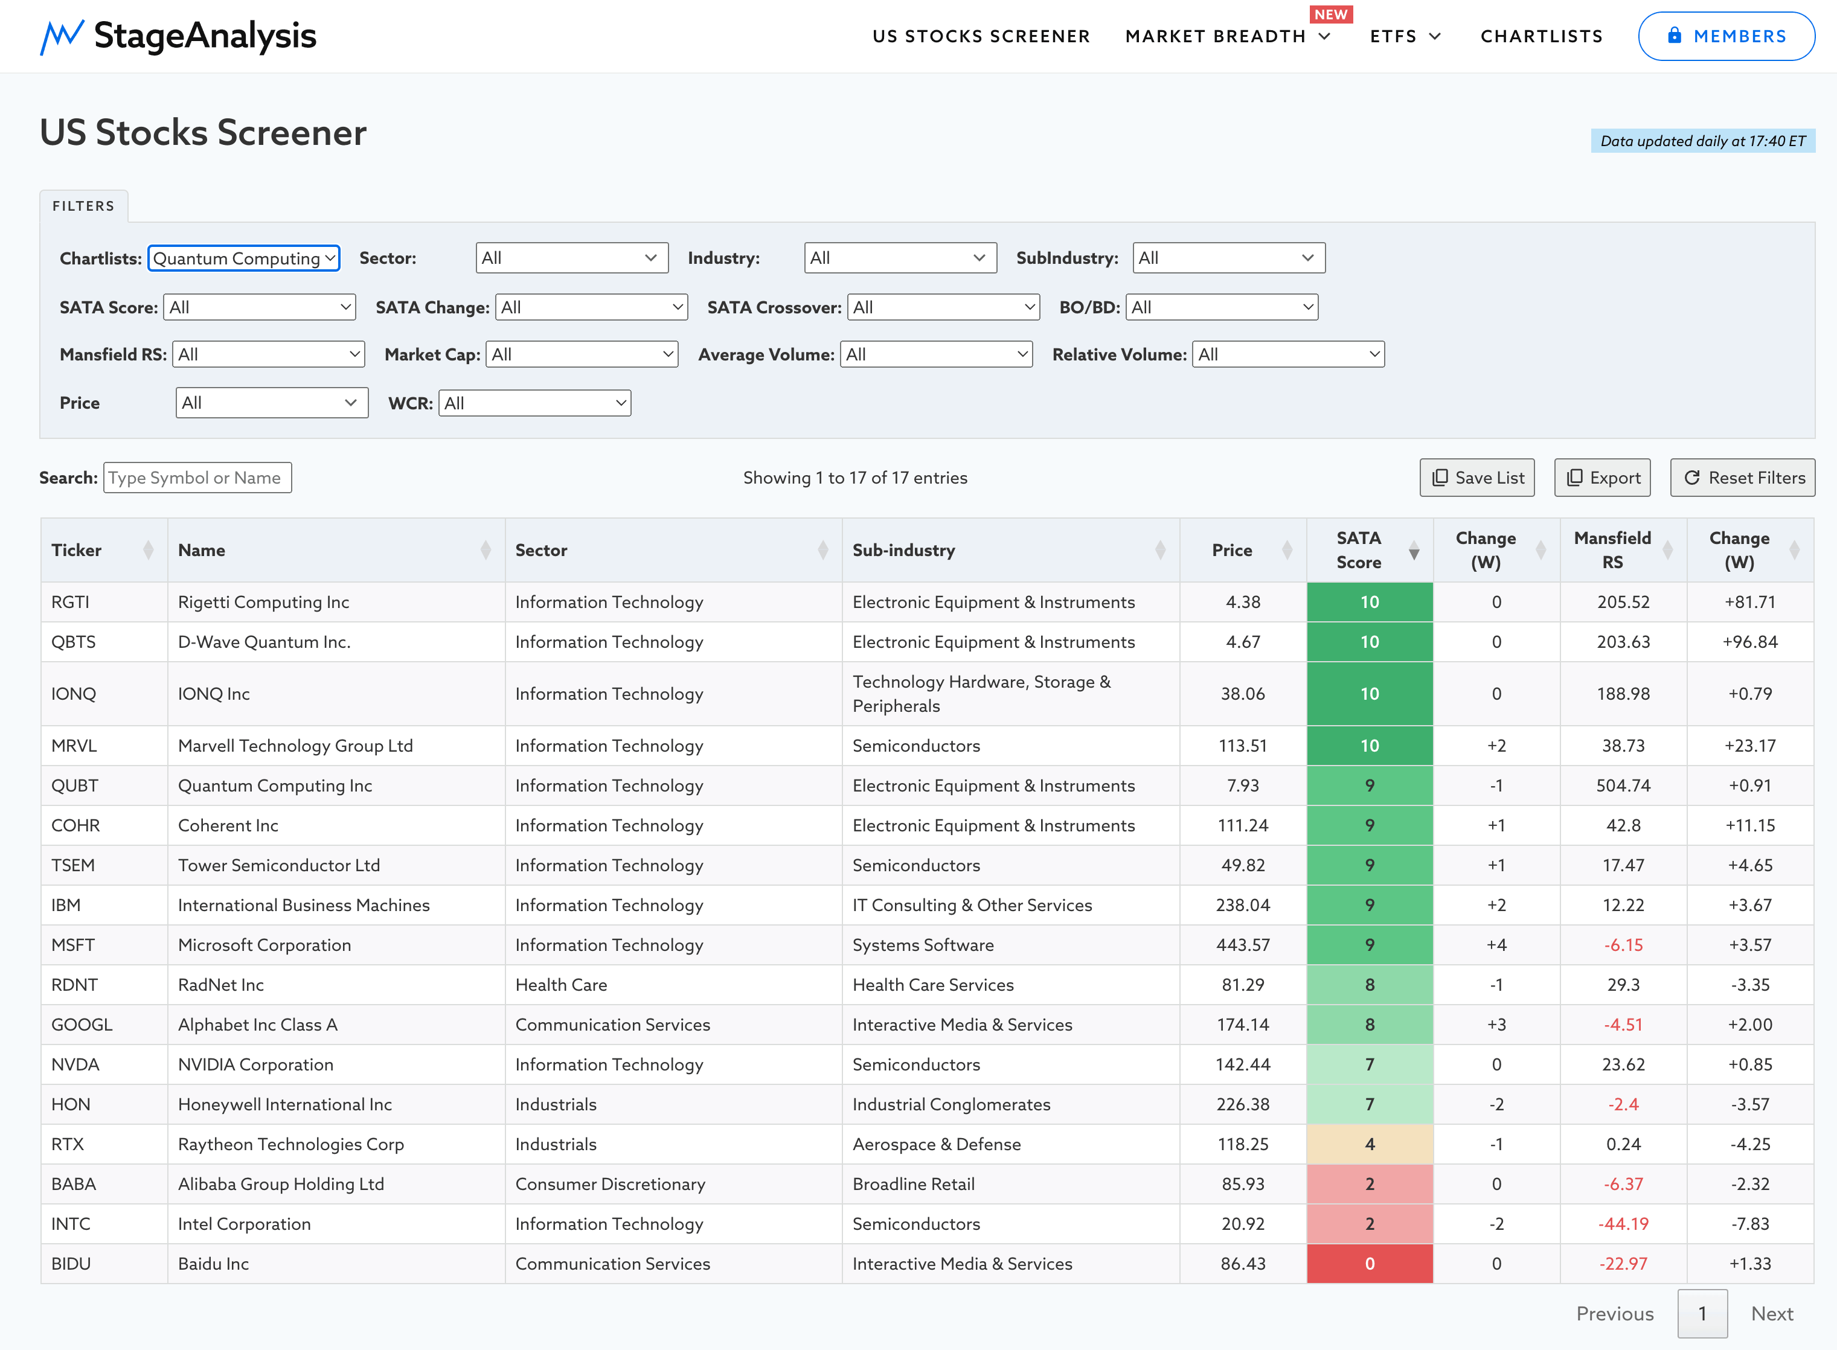Click Quantum Computing Inc name cell

click(337, 786)
